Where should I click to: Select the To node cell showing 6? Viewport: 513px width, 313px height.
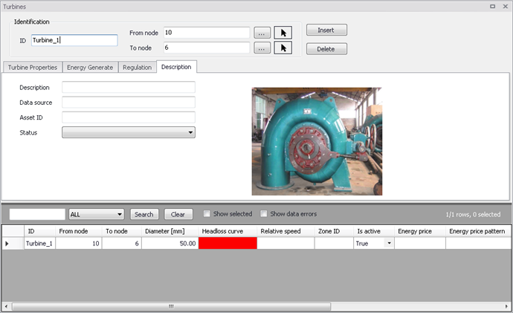(x=122, y=243)
